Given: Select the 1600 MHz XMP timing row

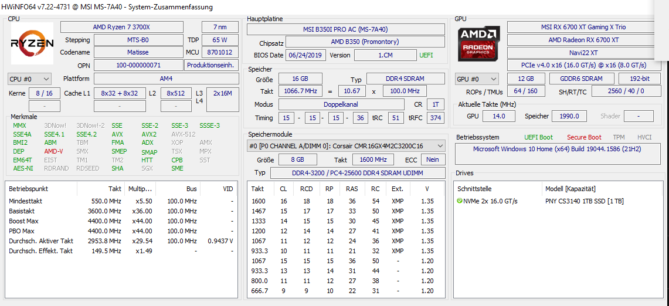Looking at the screenshot, I should pos(346,201).
